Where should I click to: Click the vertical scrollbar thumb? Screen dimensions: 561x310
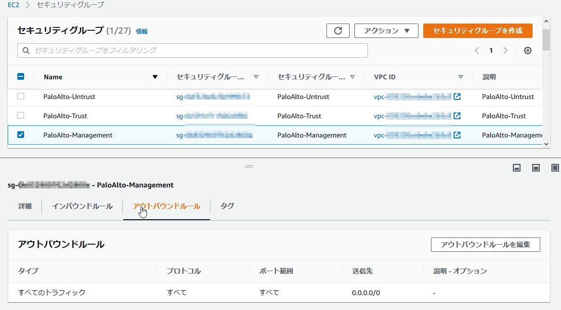pos(546,40)
